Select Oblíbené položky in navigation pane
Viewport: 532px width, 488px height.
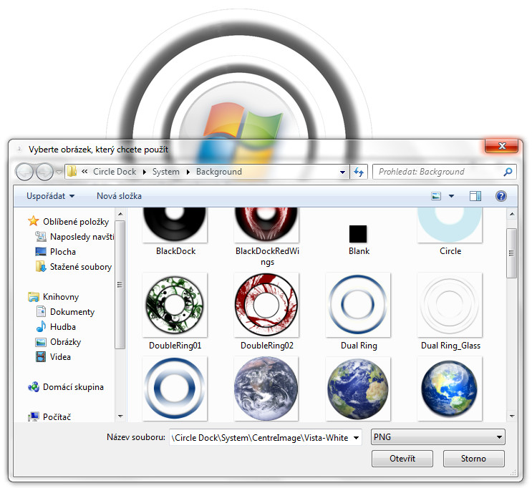point(69,221)
